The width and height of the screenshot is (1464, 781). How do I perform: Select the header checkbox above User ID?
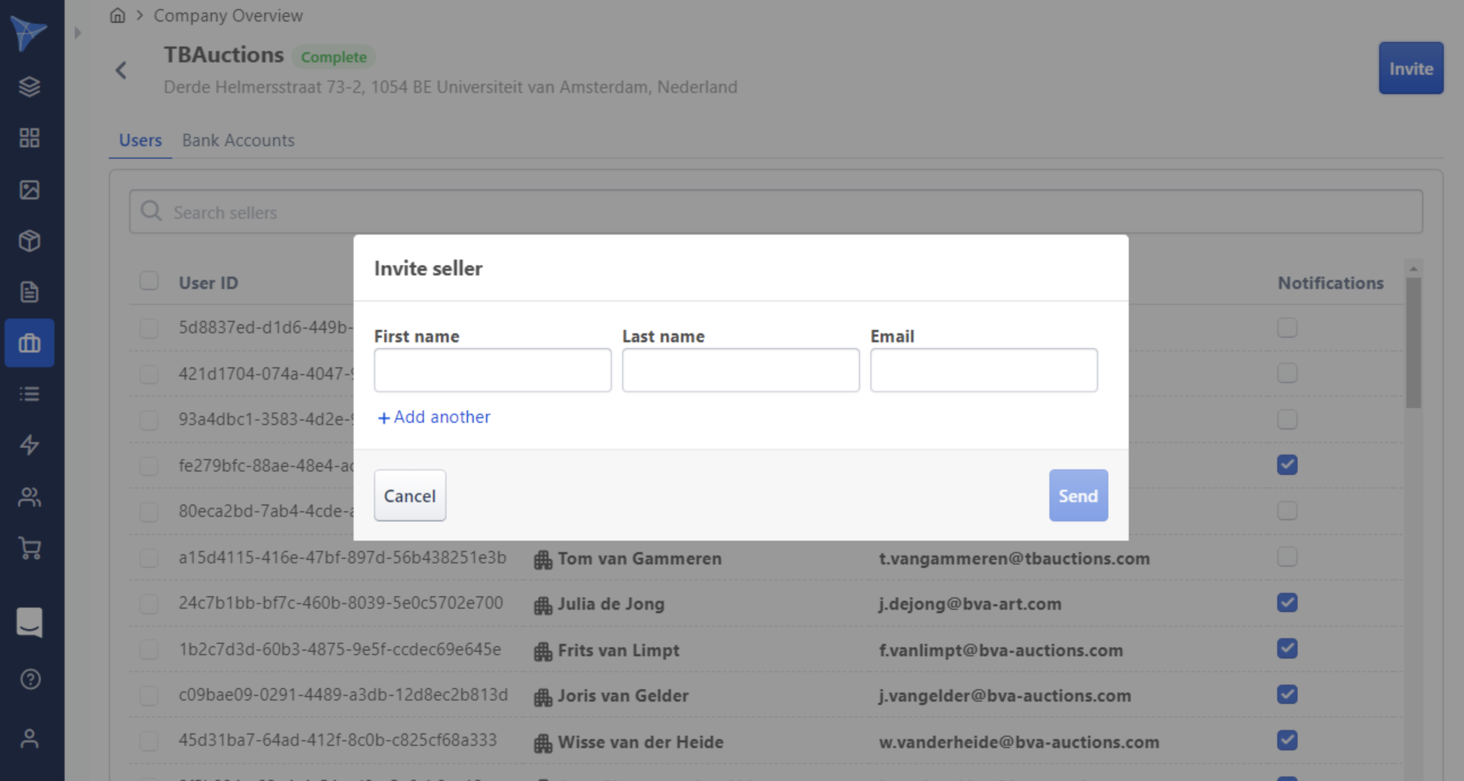(148, 281)
